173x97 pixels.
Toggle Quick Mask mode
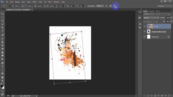(2, 91)
